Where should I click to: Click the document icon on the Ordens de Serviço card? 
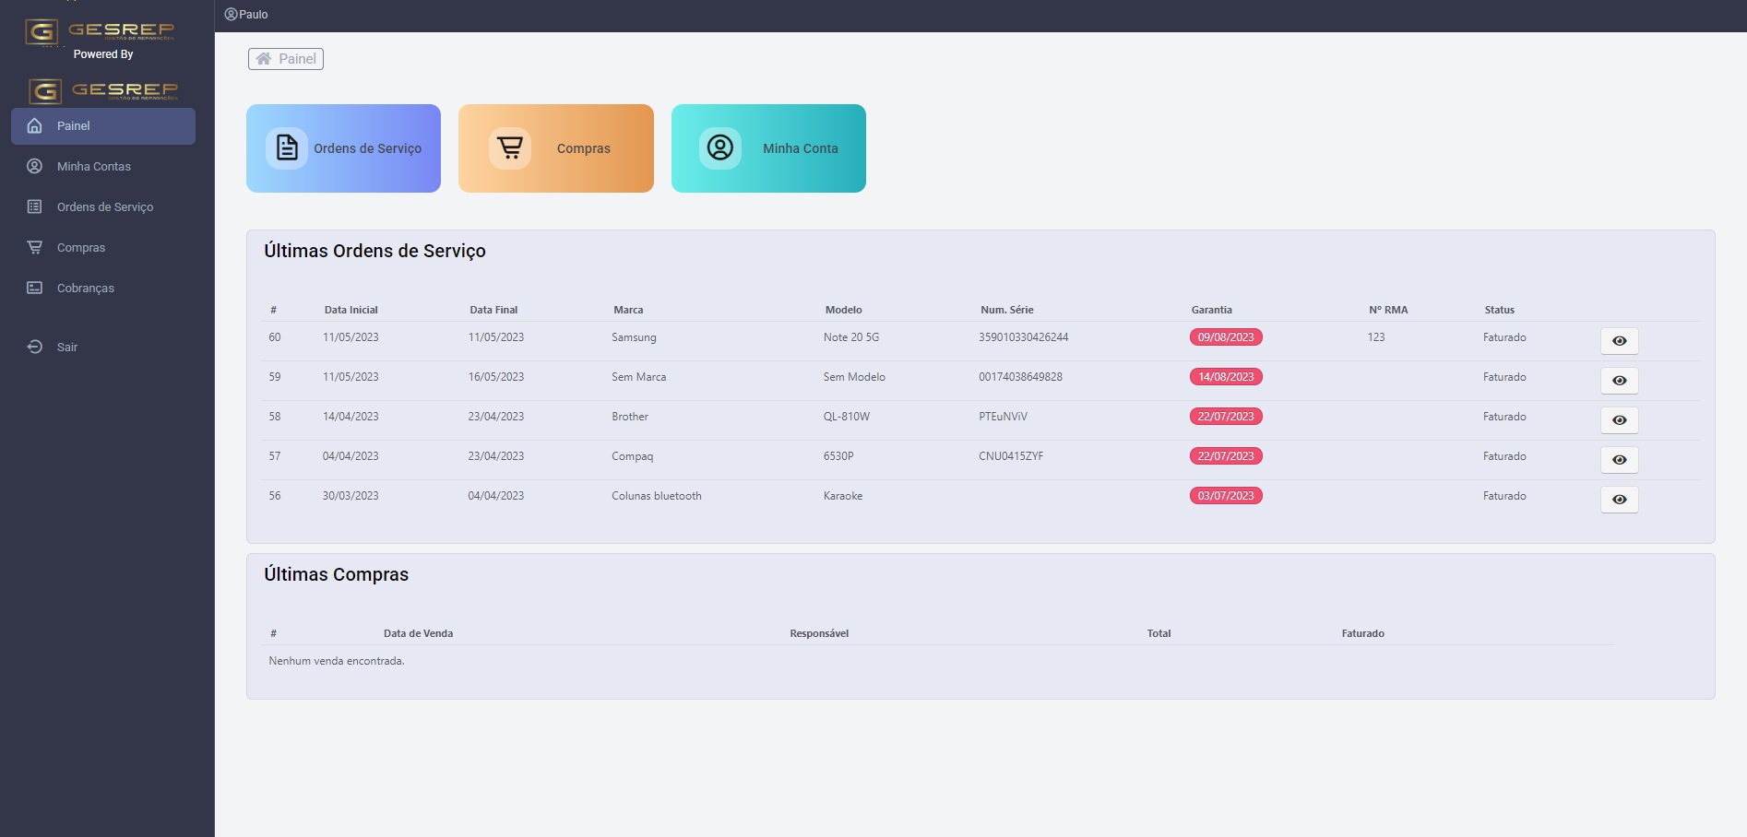287,147
